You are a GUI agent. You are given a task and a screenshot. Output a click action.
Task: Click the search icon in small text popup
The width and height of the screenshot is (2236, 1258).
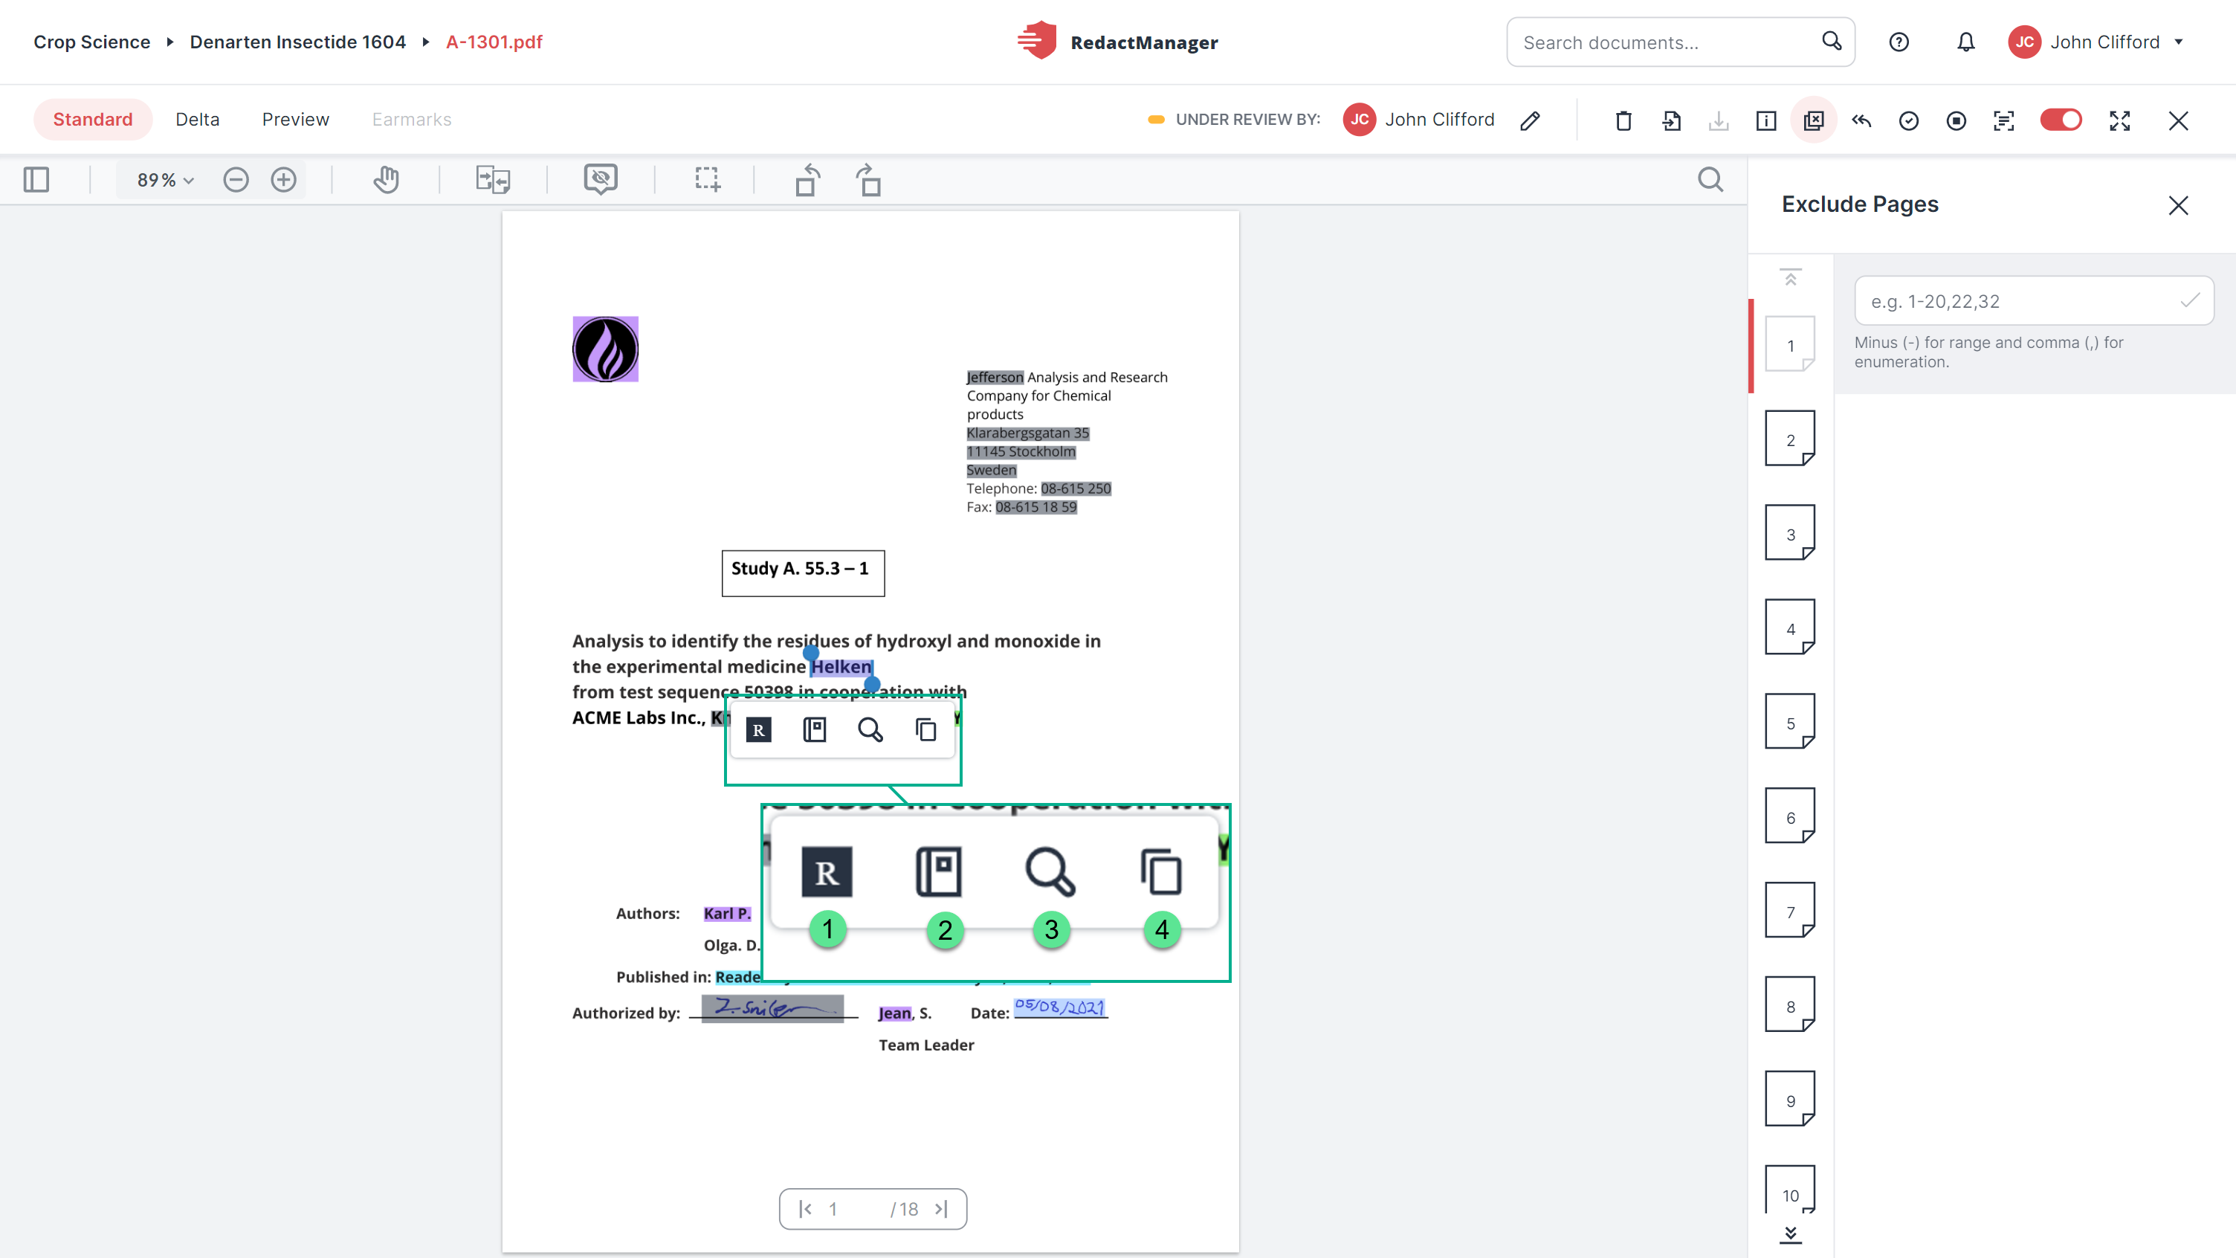(870, 729)
